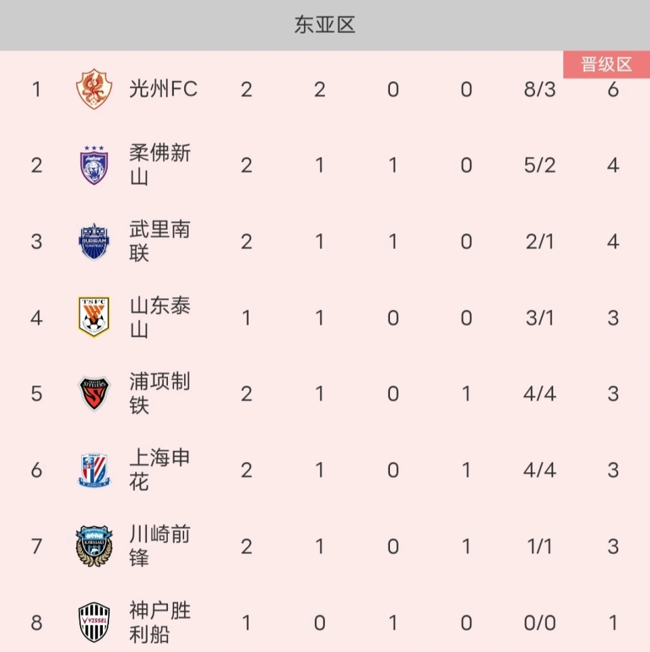Click the 山东泰山 TSFC crest
This screenshot has width=650, height=652.
[x=94, y=317]
